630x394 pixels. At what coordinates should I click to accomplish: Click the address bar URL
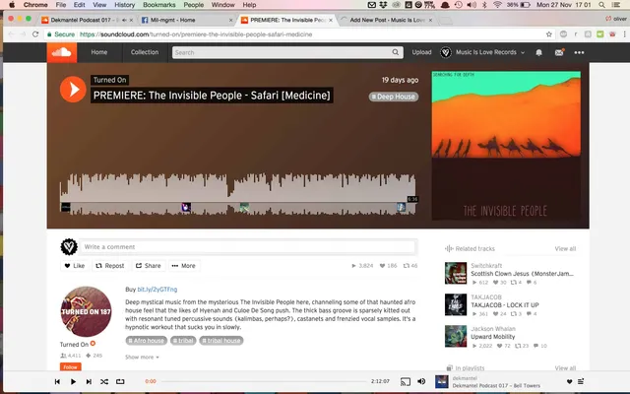tap(196, 34)
